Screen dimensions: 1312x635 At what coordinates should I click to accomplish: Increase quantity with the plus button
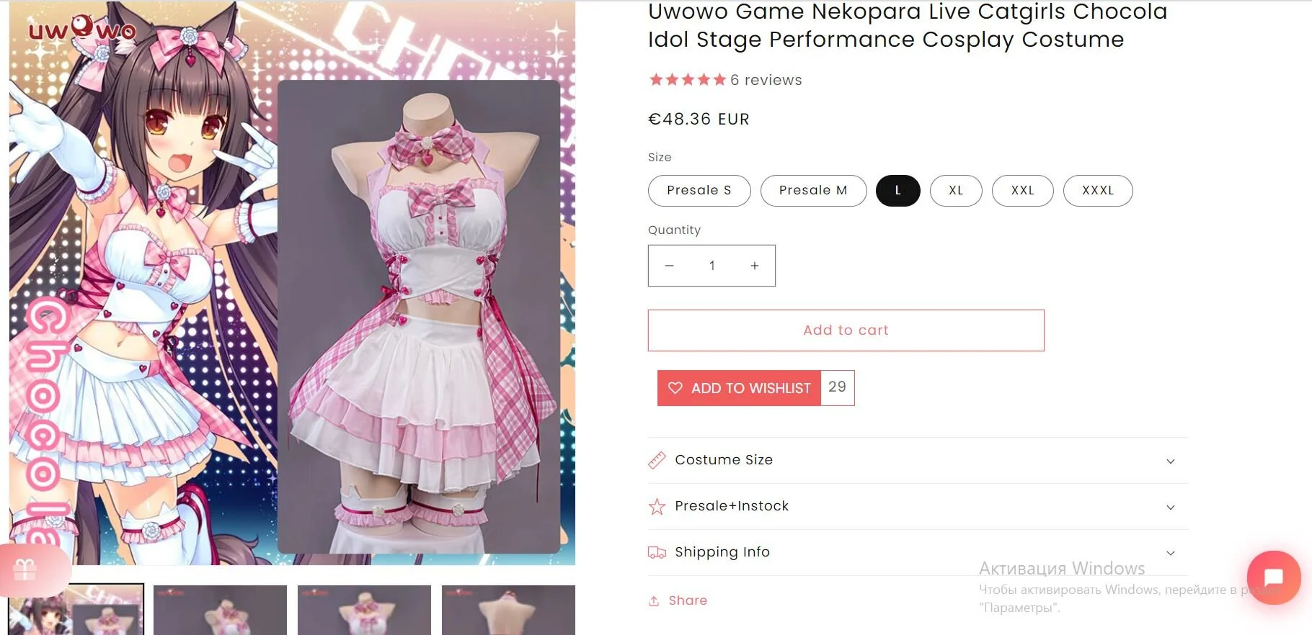(x=754, y=266)
